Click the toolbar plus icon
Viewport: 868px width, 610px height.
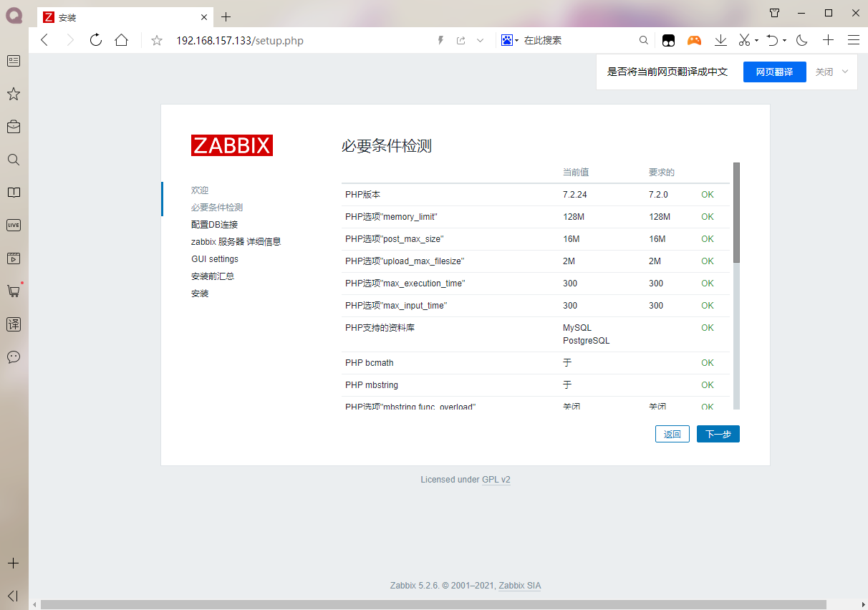[x=828, y=41]
